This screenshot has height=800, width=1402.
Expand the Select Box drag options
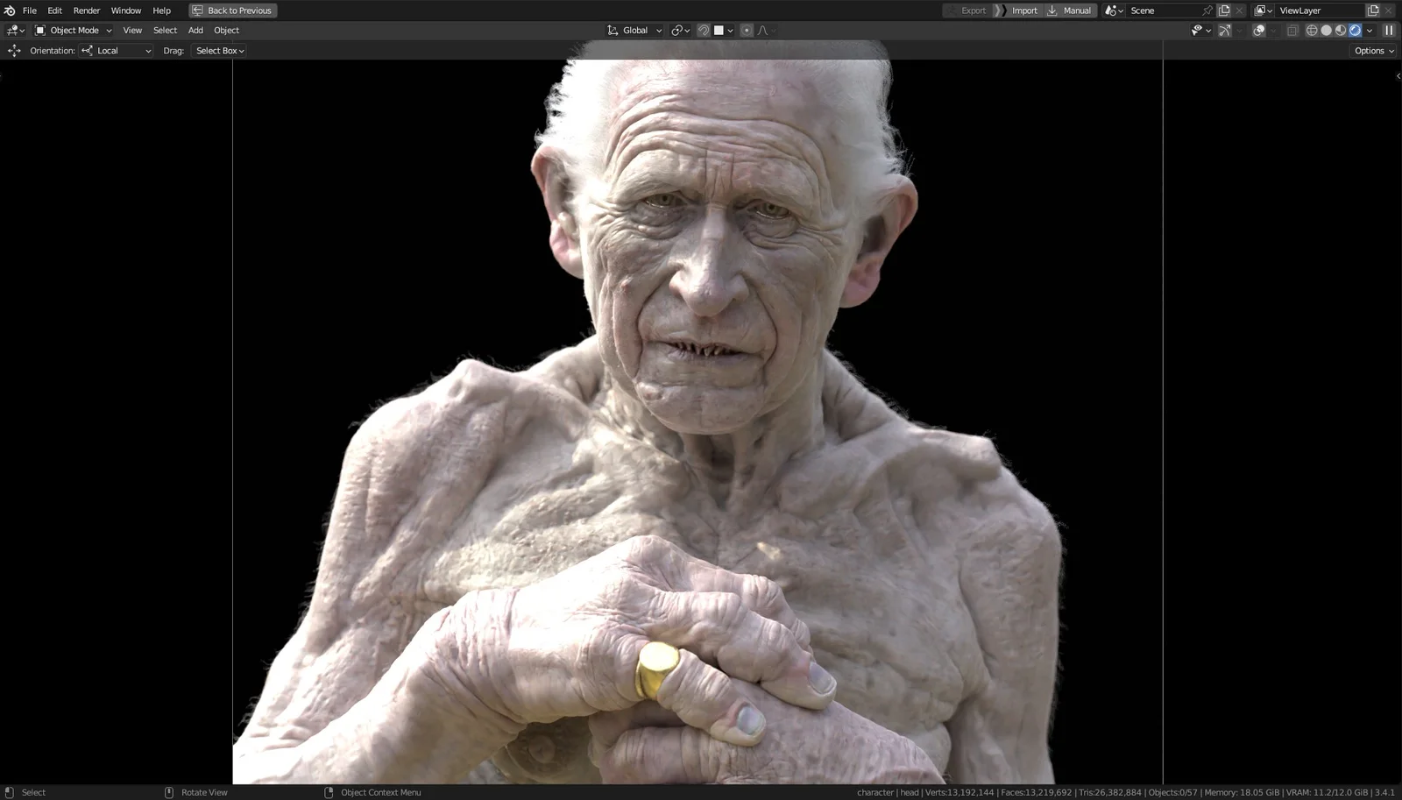(218, 50)
